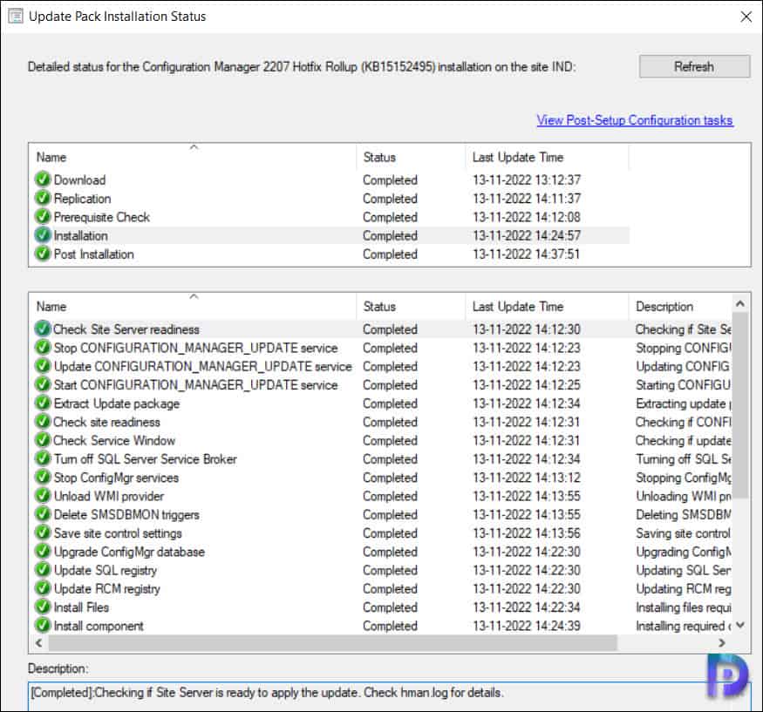This screenshot has height=712, width=763.
Task: Click the icon beside Turn off SQL Server Service Broker
Action: pyautogui.click(x=43, y=458)
